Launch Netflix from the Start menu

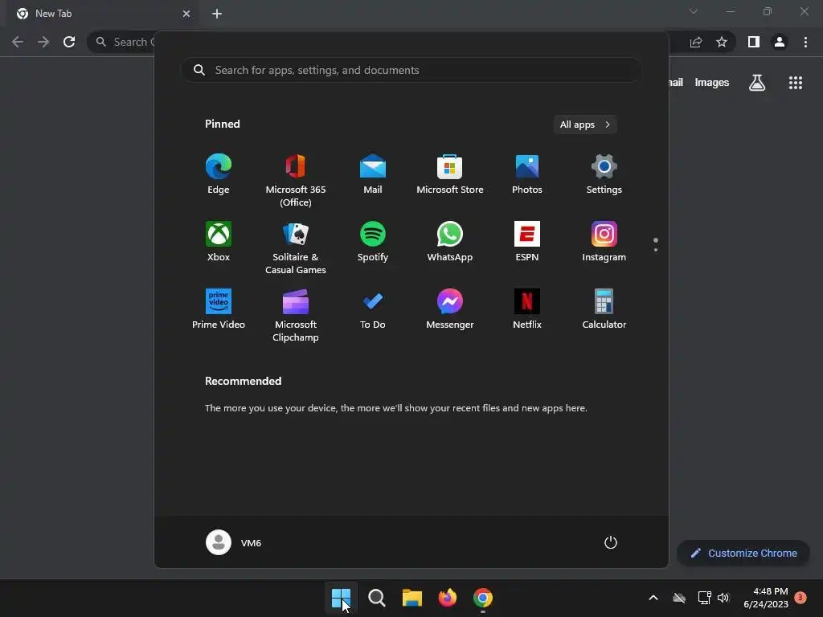click(527, 309)
